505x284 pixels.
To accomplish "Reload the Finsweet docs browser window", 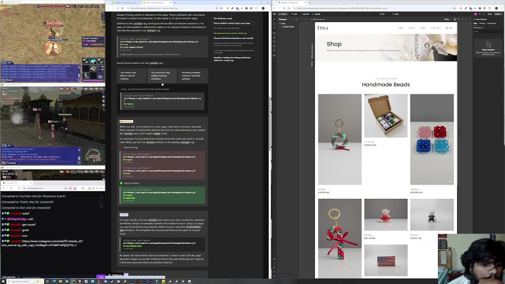I will 118,8.
